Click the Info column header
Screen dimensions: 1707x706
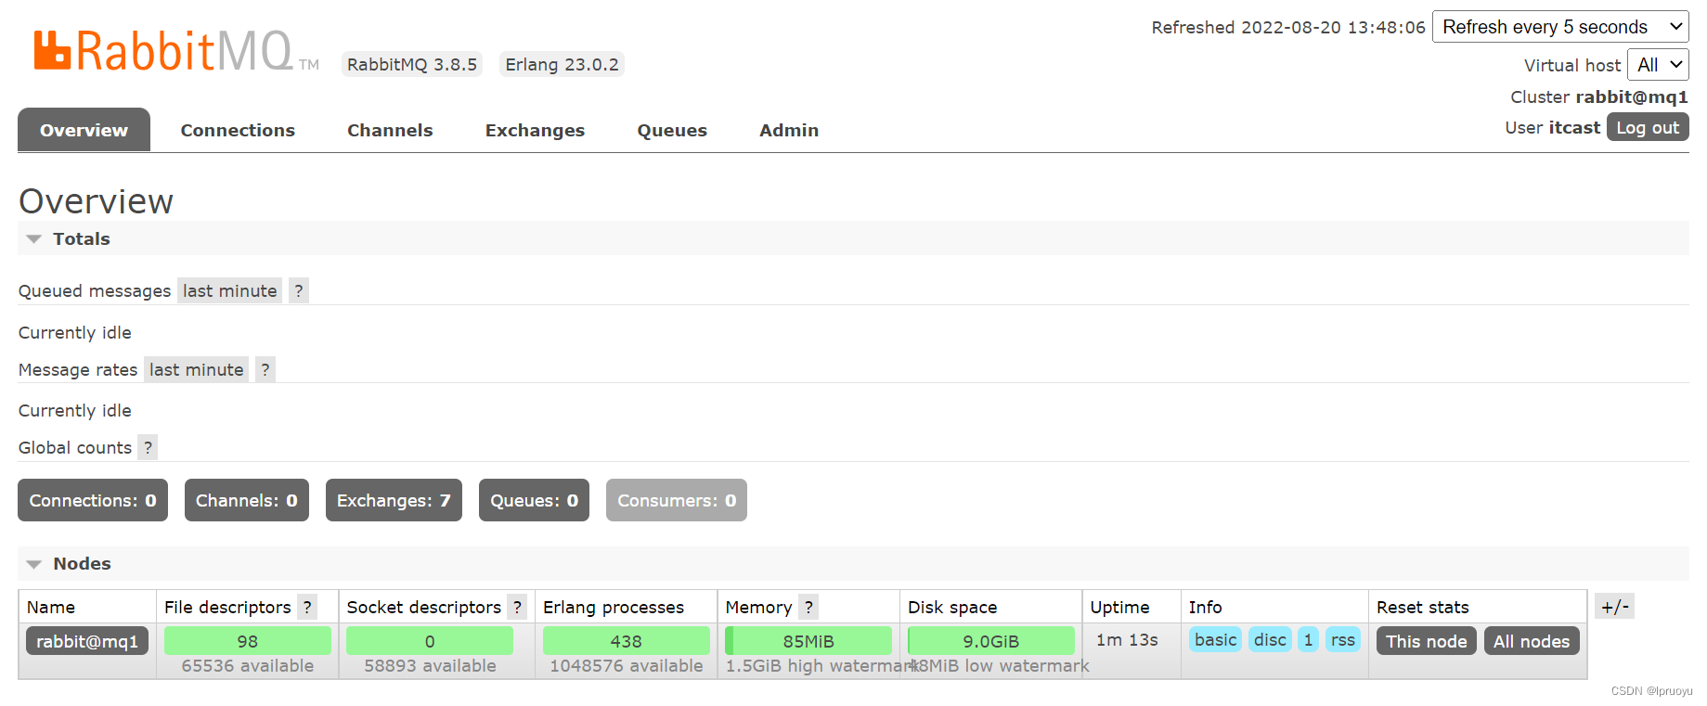pyautogui.click(x=1205, y=608)
